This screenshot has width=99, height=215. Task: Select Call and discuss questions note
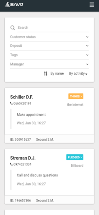coord(37,175)
